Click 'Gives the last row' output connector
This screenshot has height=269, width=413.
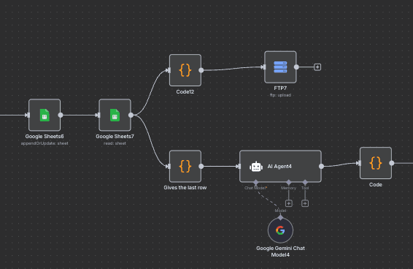[x=201, y=167]
